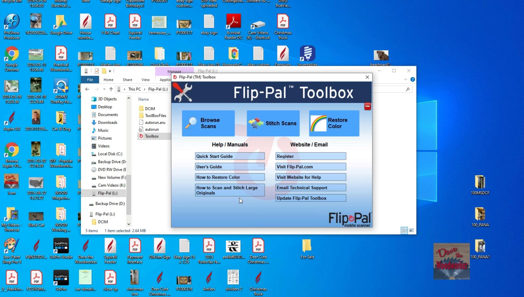
Task: Expand the Explorer ribbon chevron
Action: (406, 80)
